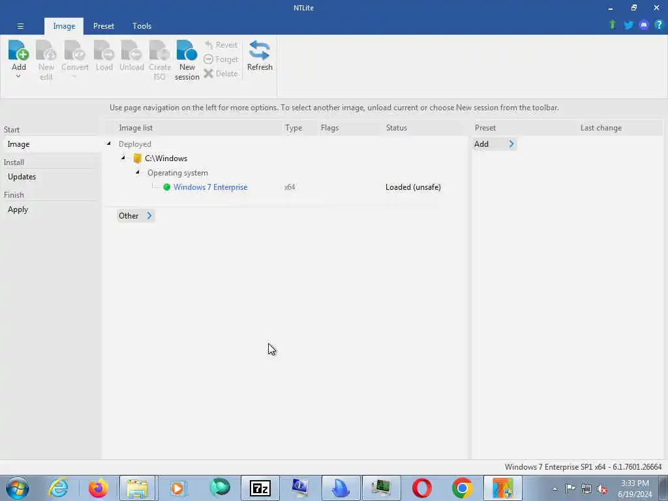The width and height of the screenshot is (668, 501).
Task: Expand the Other section button
Action: 136,215
